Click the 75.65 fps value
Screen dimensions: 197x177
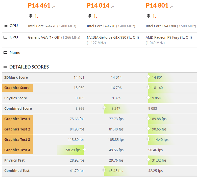pos(77,119)
